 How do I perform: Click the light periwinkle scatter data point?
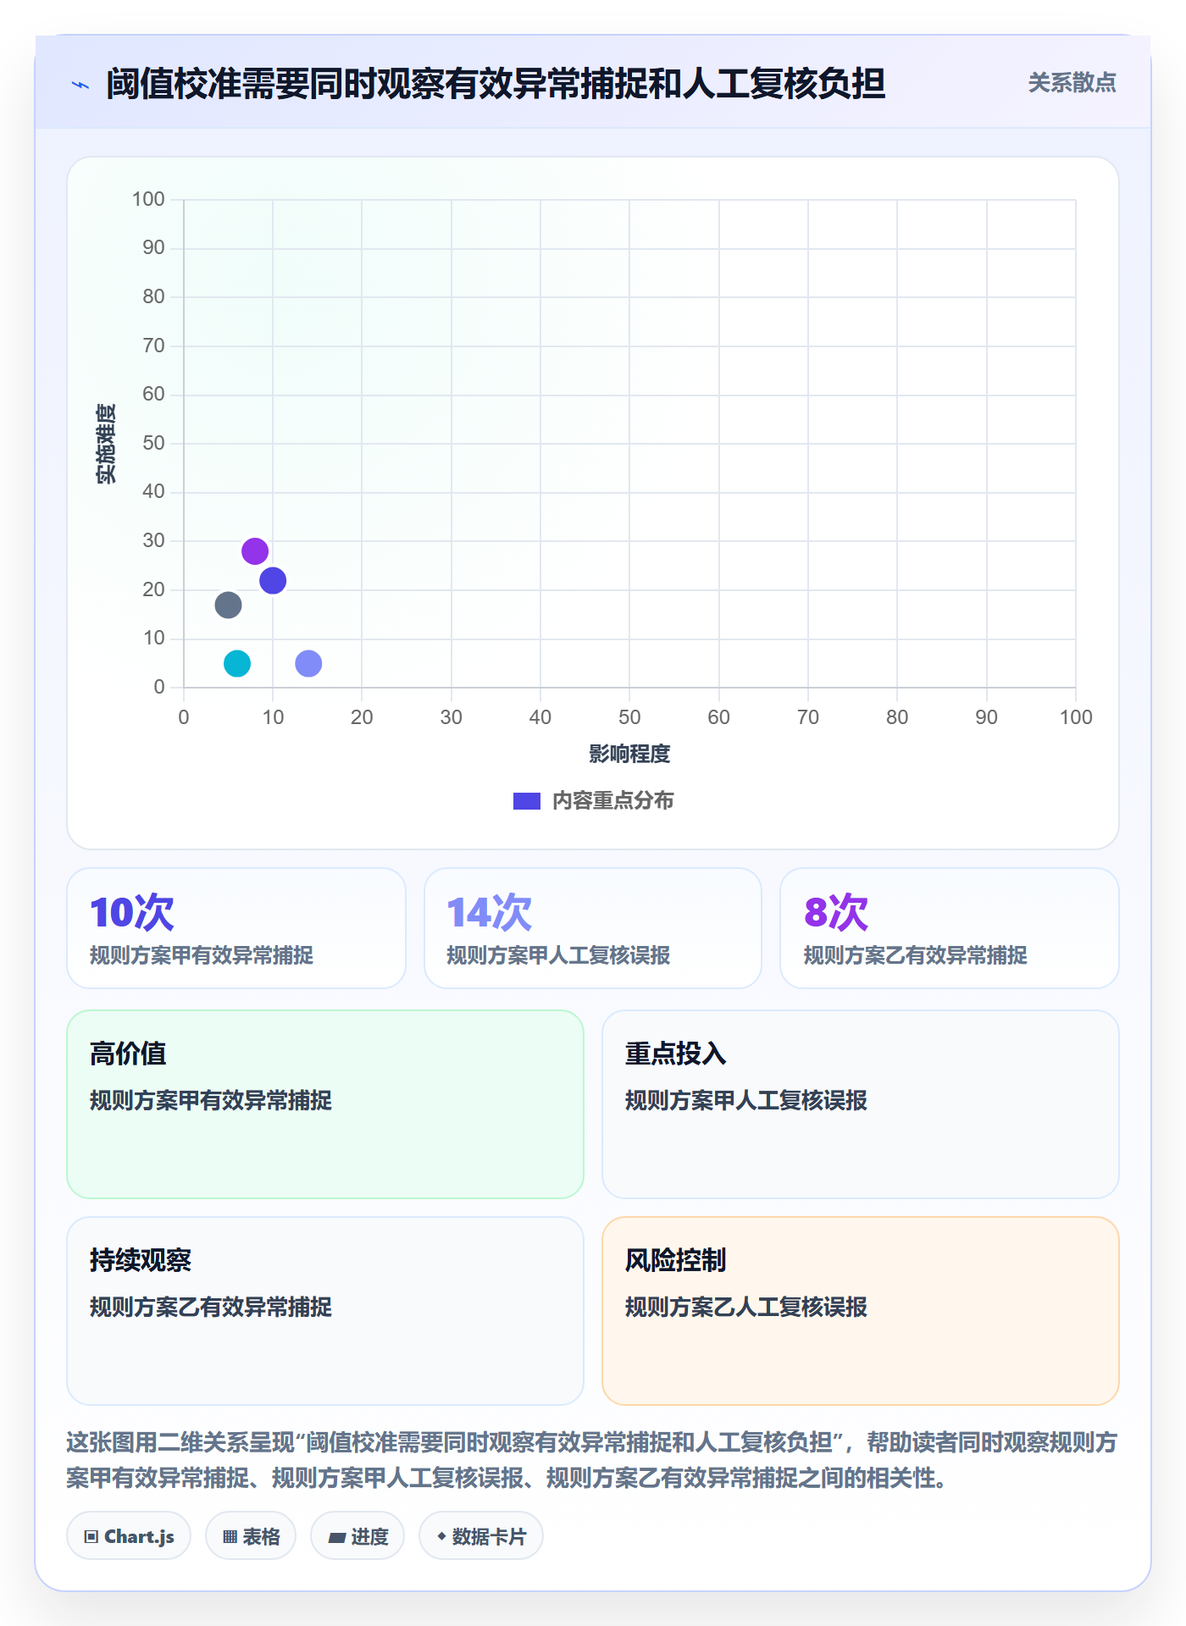point(308,664)
